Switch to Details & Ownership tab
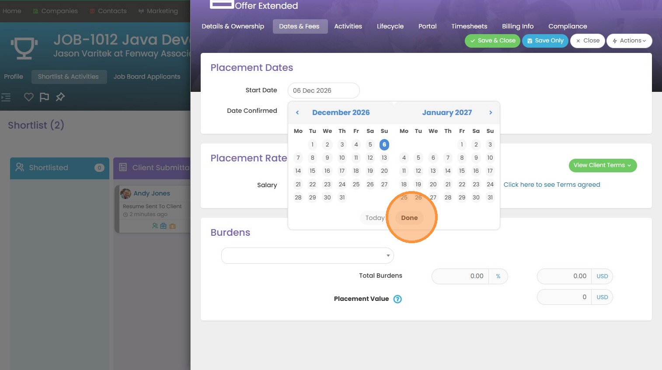Image resolution: width=662 pixels, height=370 pixels. point(233,26)
